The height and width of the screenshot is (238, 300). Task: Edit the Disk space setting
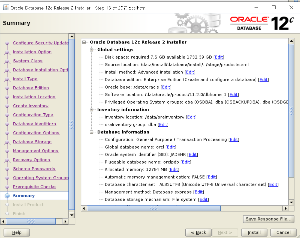tap(219, 57)
